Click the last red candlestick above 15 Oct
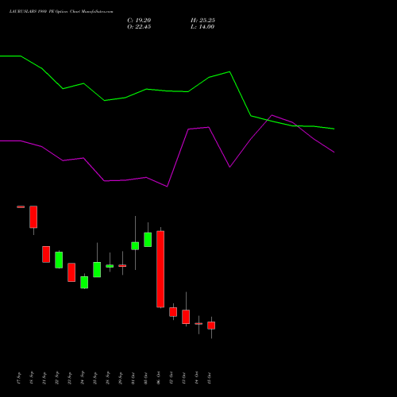This screenshot has width=397, height=397. pyautogui.click(x=211, y=326)
